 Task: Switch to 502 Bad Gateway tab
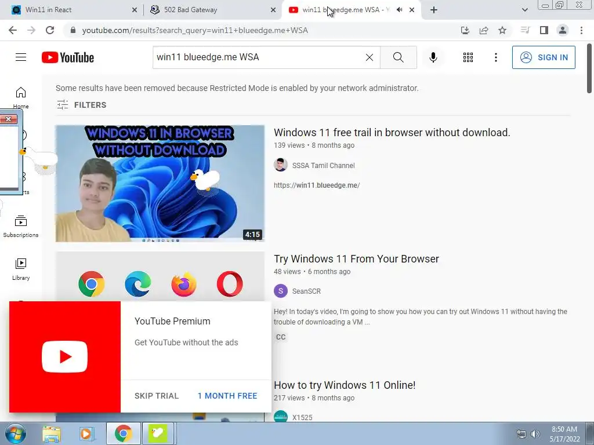[x=212, y=10]
